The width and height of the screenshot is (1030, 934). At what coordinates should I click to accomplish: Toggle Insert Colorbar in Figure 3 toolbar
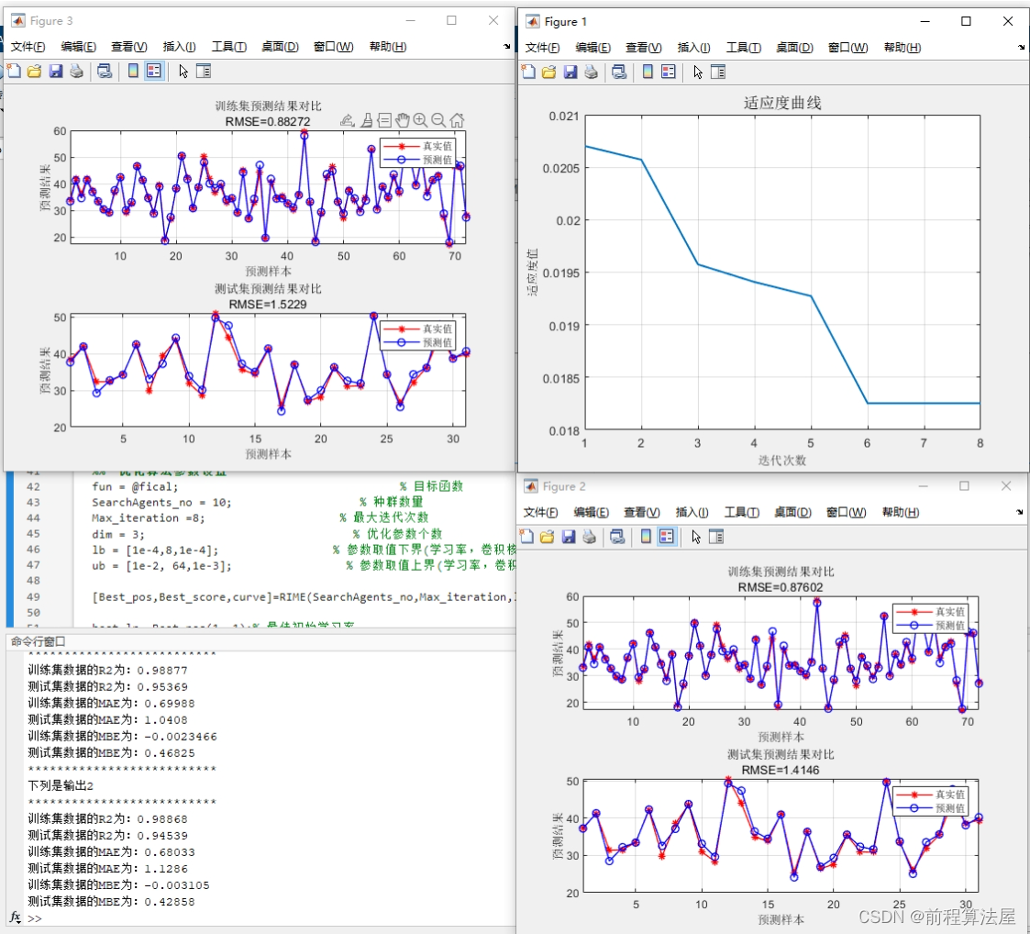133,71
